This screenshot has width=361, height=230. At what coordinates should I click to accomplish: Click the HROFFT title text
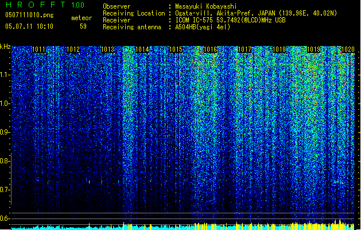click(x=36, y=5)
